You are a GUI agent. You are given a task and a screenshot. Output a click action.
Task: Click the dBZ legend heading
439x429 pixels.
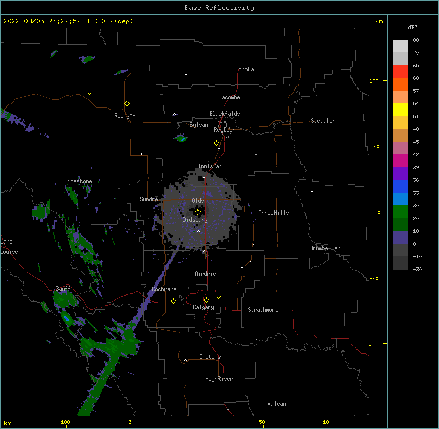pyautogui.click(x=413, y=28)
